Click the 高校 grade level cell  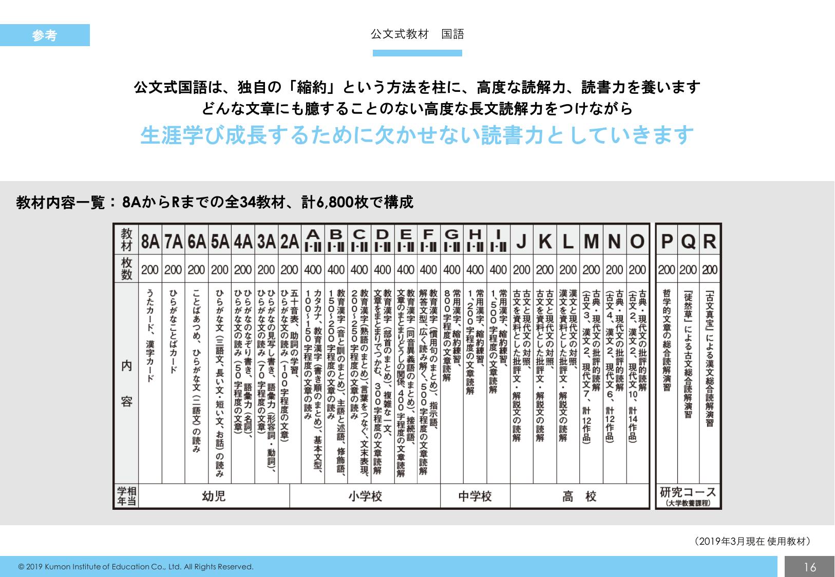[x=579, y=496]
